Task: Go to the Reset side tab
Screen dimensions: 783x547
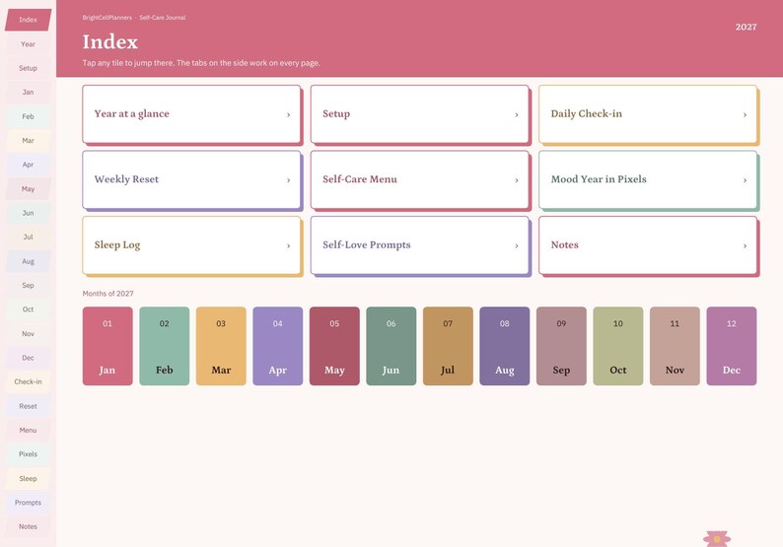Action: (28, 406)
